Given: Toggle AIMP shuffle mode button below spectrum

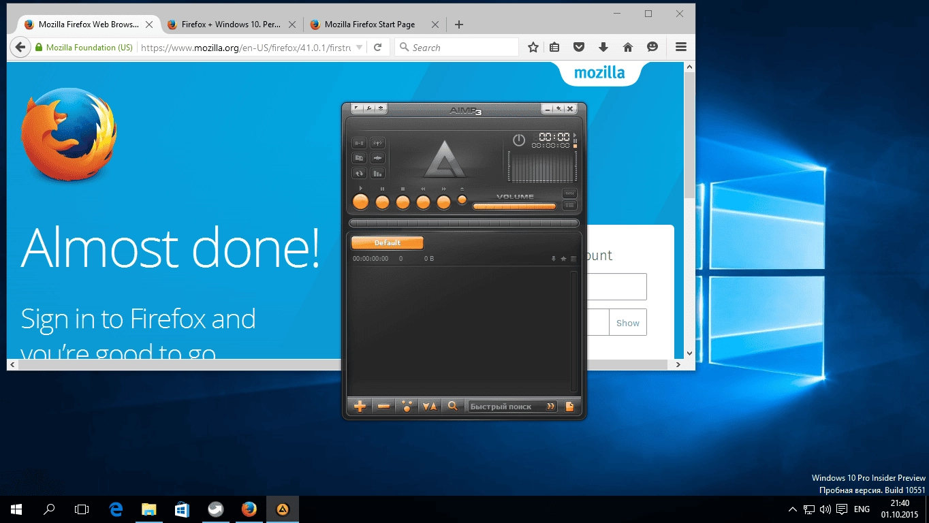Looking at the screenshot, I should (x=569, y=193).
